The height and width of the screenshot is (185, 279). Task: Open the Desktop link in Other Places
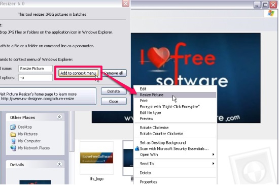coord(25,127)
